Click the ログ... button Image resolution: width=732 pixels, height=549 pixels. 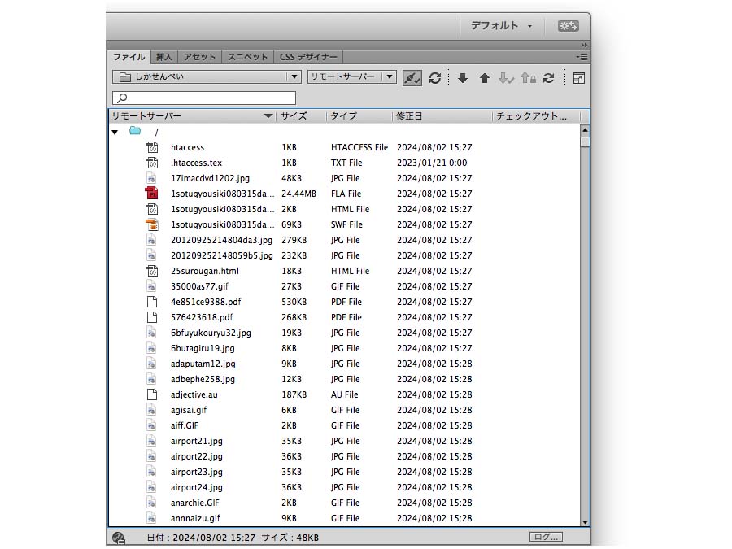pyautogui.click(x=547, y=537)
